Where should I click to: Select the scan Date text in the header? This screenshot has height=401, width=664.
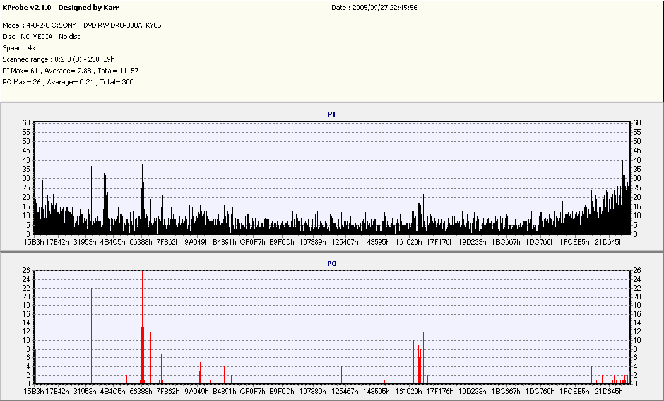point(374,8)
